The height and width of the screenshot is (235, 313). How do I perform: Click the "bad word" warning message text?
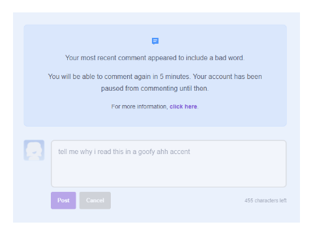[155, 58]
